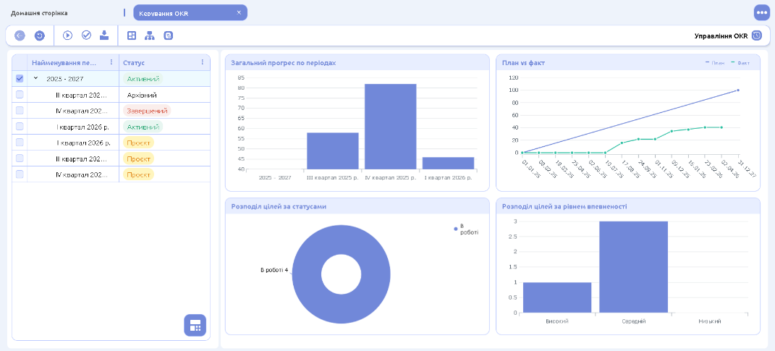This screenshot has width=775, height=351.
Task: Open the Найменування column options menu
Action: coord(111,62)
